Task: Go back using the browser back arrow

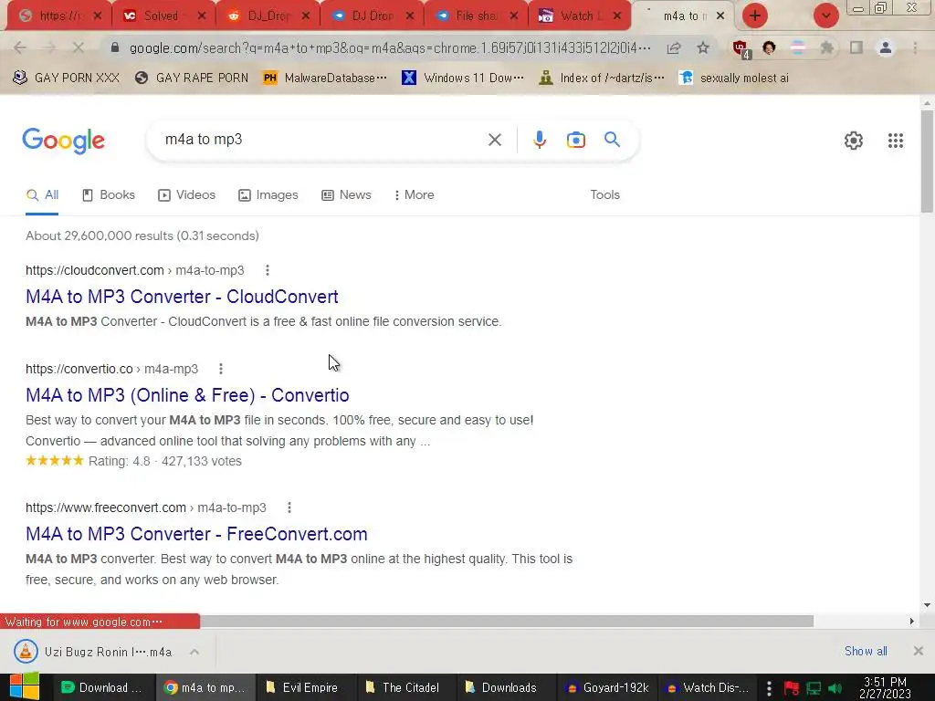Action: [20, 47]
